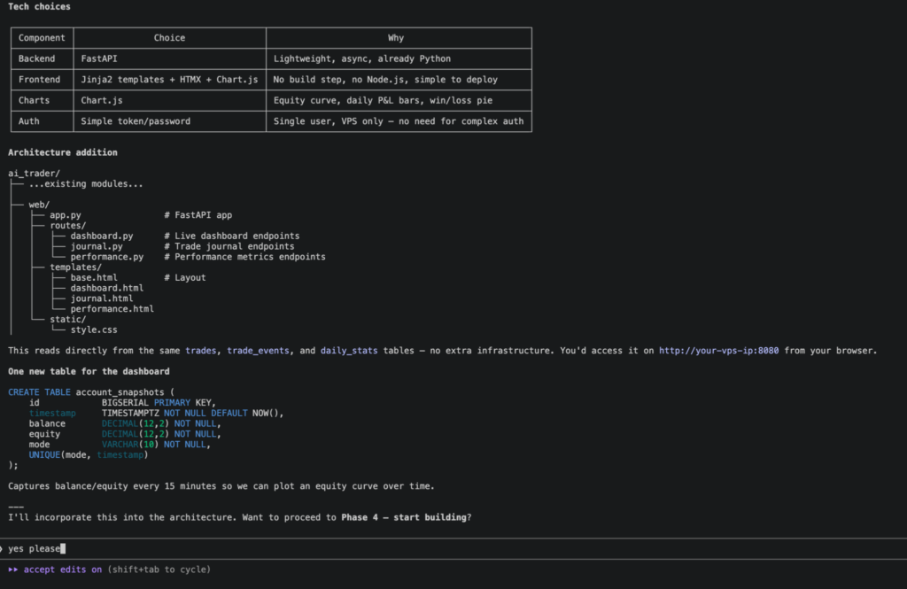Click the 'Component' table column header
907x589 pixels.
click(42, 38)
